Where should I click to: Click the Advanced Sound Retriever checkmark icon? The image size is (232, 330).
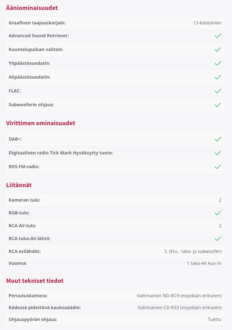[x=218, y=36]
